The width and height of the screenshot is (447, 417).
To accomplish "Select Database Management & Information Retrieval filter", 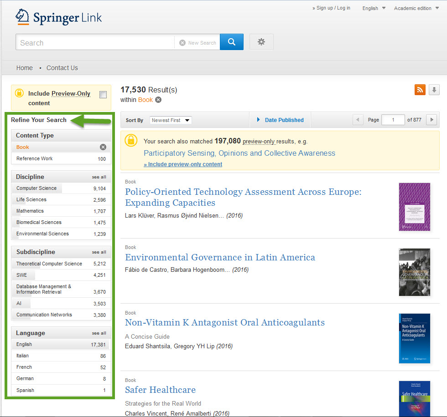I will pos(61,289).
